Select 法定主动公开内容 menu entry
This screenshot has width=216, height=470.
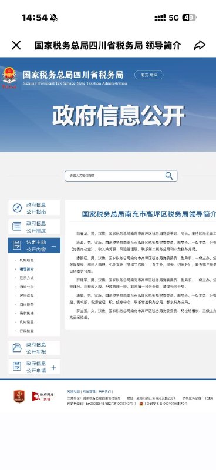34,246
